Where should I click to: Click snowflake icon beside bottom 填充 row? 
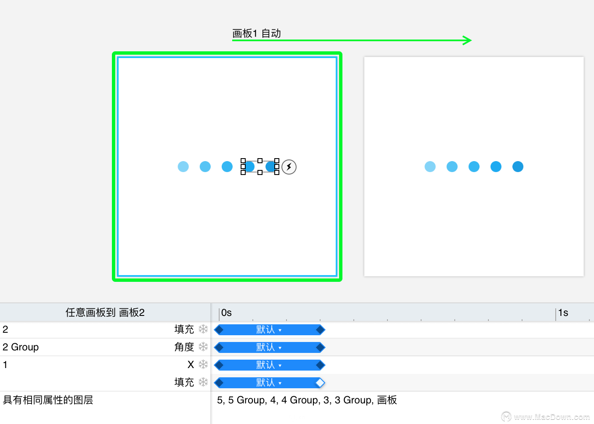coord(203,382)
